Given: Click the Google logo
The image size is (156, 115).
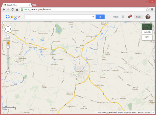Looking at the screenshot, I should (13, 17).
